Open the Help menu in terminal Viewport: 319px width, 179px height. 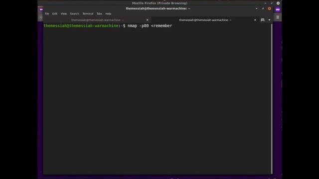108,14
